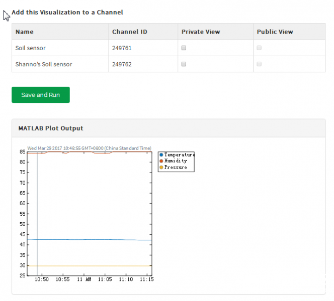Click the MATLAB Plot Output heading
This screenshot has width=334, height=301.
[x=51, y=128]
